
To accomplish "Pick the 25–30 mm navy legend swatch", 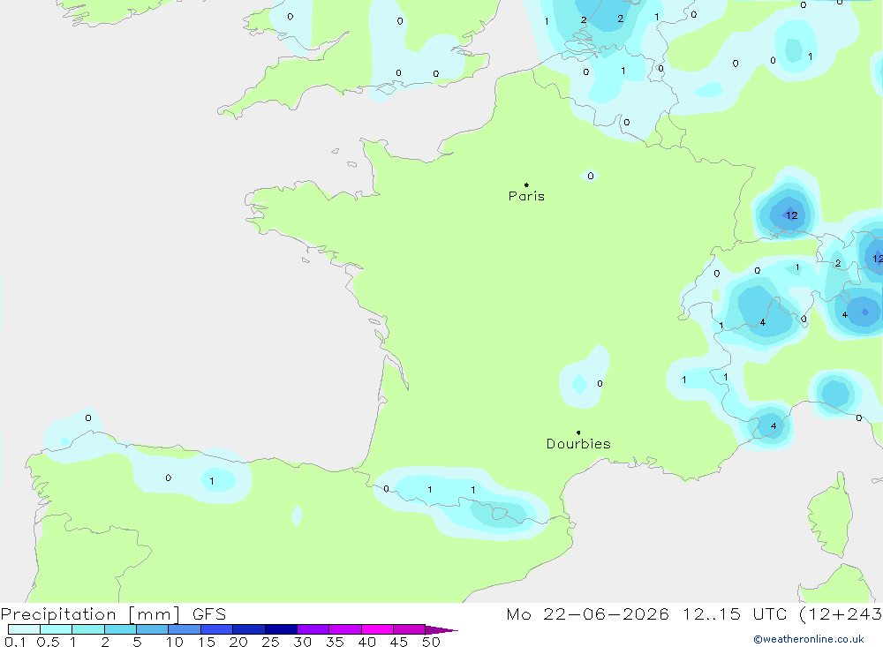I will click(281, 629).
